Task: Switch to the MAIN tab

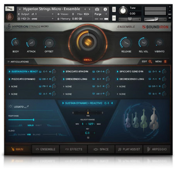Action: pos(18,149)
